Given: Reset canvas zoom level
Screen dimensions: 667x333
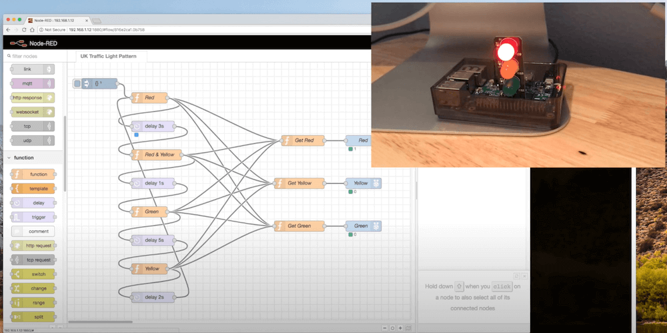Looking at the screenshot, I should coord(393,328).
